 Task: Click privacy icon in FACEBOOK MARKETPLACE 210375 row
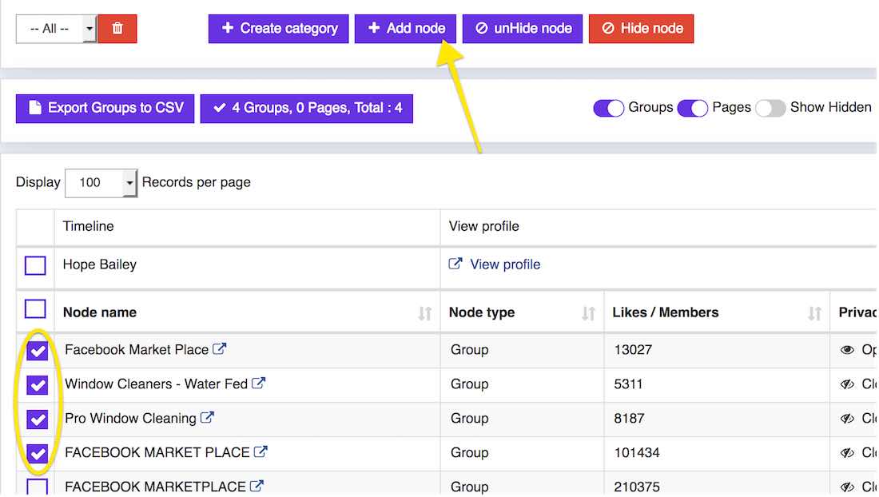[847, 487]
